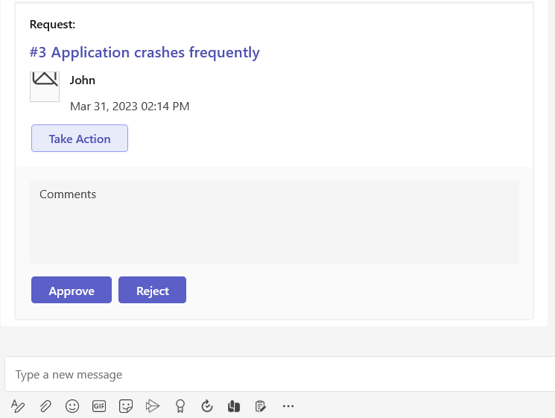Click the clipboard with pencil icon

pos(261,406)
